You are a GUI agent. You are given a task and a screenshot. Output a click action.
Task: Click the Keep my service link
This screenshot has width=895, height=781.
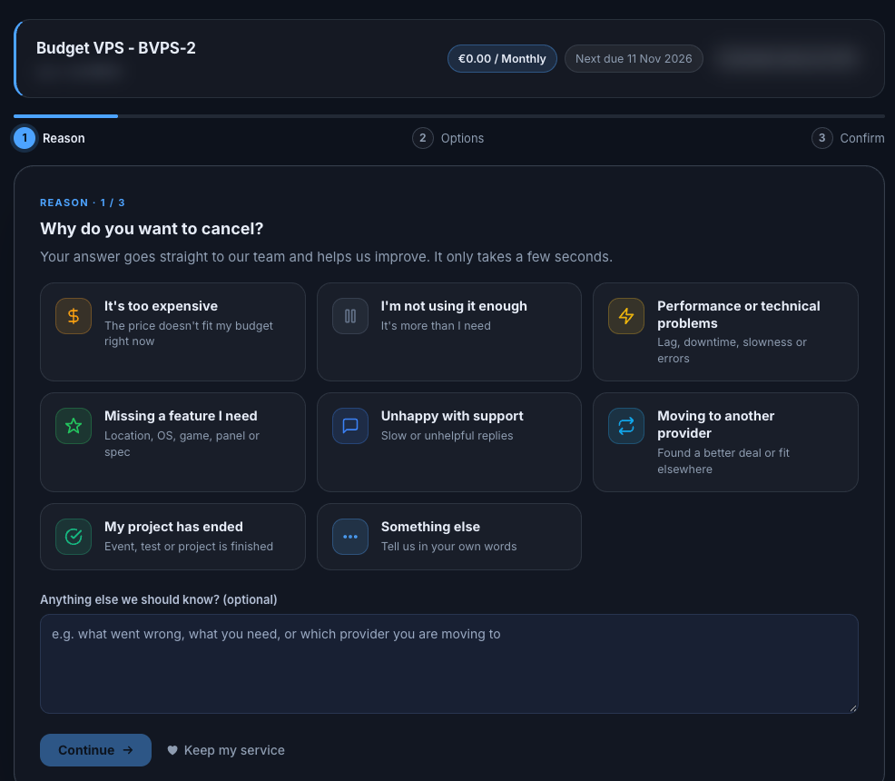tap(226, 750)
